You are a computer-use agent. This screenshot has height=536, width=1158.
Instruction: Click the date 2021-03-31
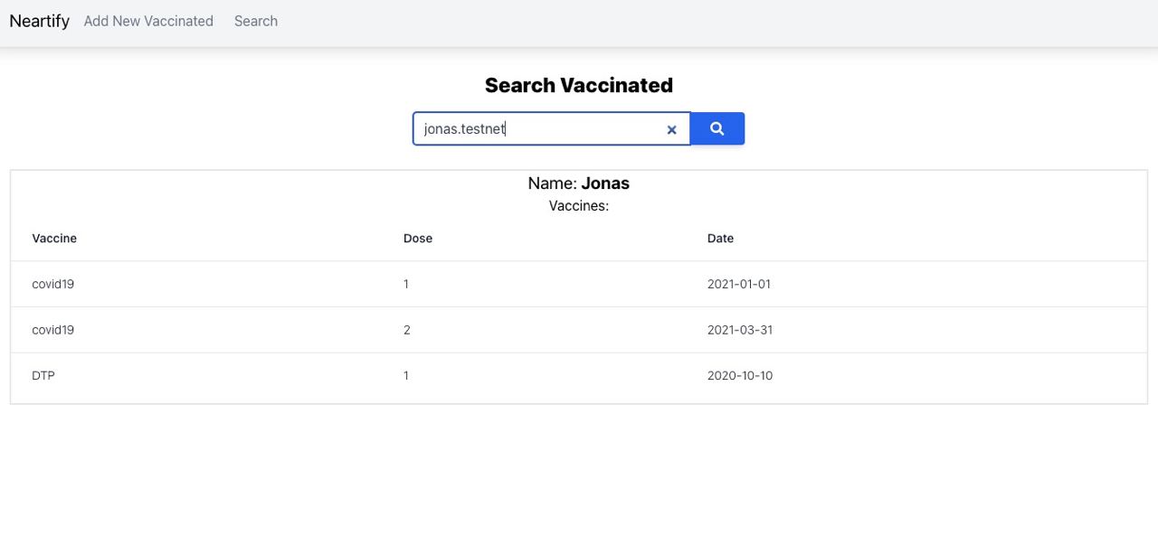coord(739,330)
